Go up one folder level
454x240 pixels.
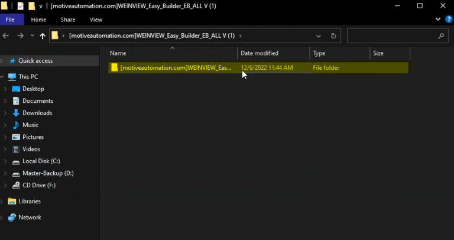(x=43, y=36)
